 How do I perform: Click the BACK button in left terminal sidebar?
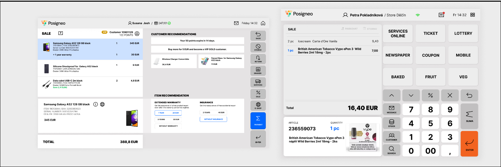coord(258,35)
